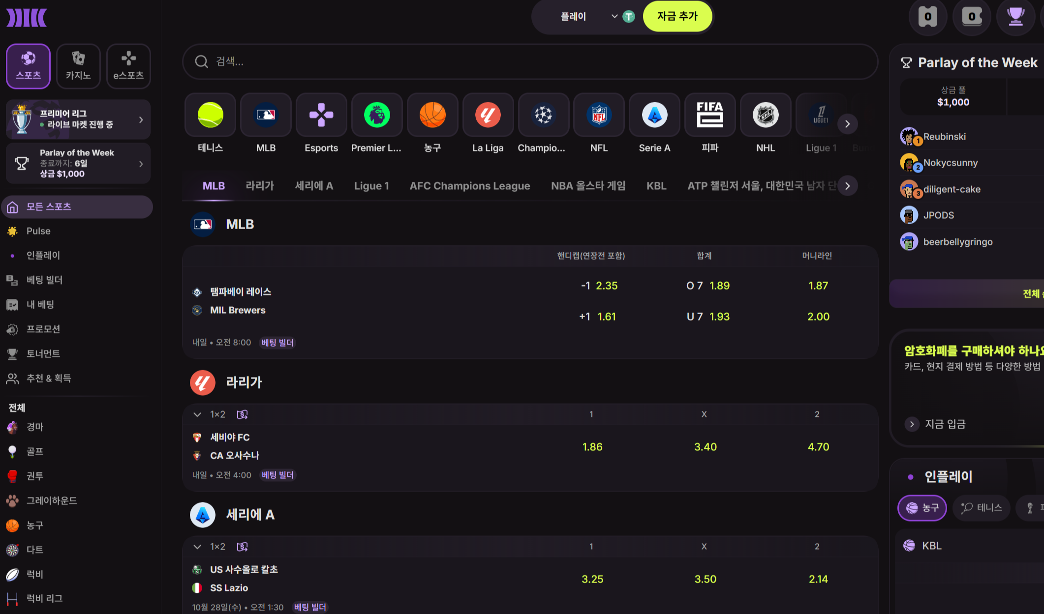Open the Esports gamepad icon
This screenshot has height=614, width=1044.
coord(321,115)
